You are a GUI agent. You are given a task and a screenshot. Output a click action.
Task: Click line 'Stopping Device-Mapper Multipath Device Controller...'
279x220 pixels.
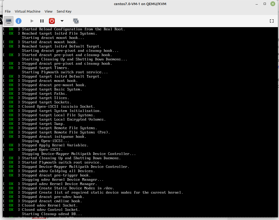79,154
